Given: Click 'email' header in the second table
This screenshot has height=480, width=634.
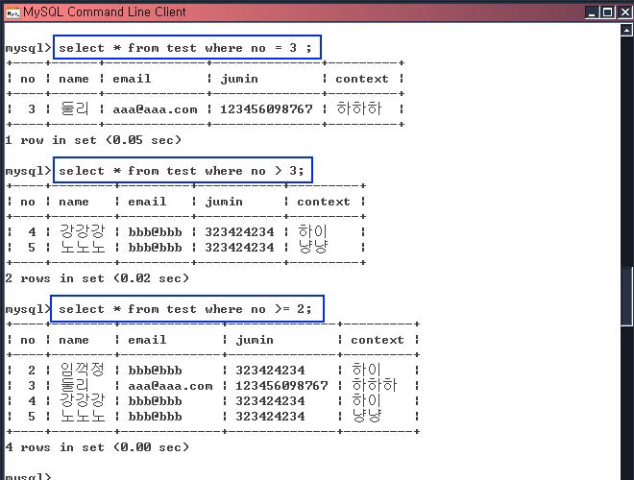Looking at the screenshot, I should click(x=147, y=202).
